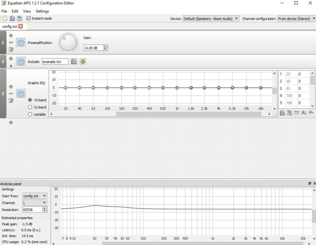Click the frequency cell showing 40
This screenshot has width=316, height=245.
point(291,81)
